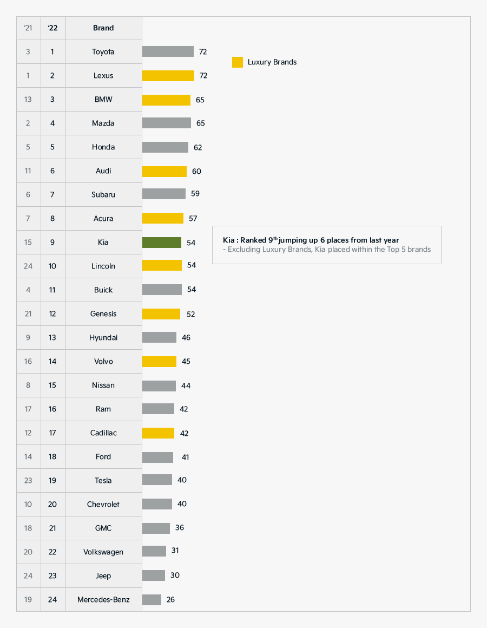Click the Tesla brand name

103,481
